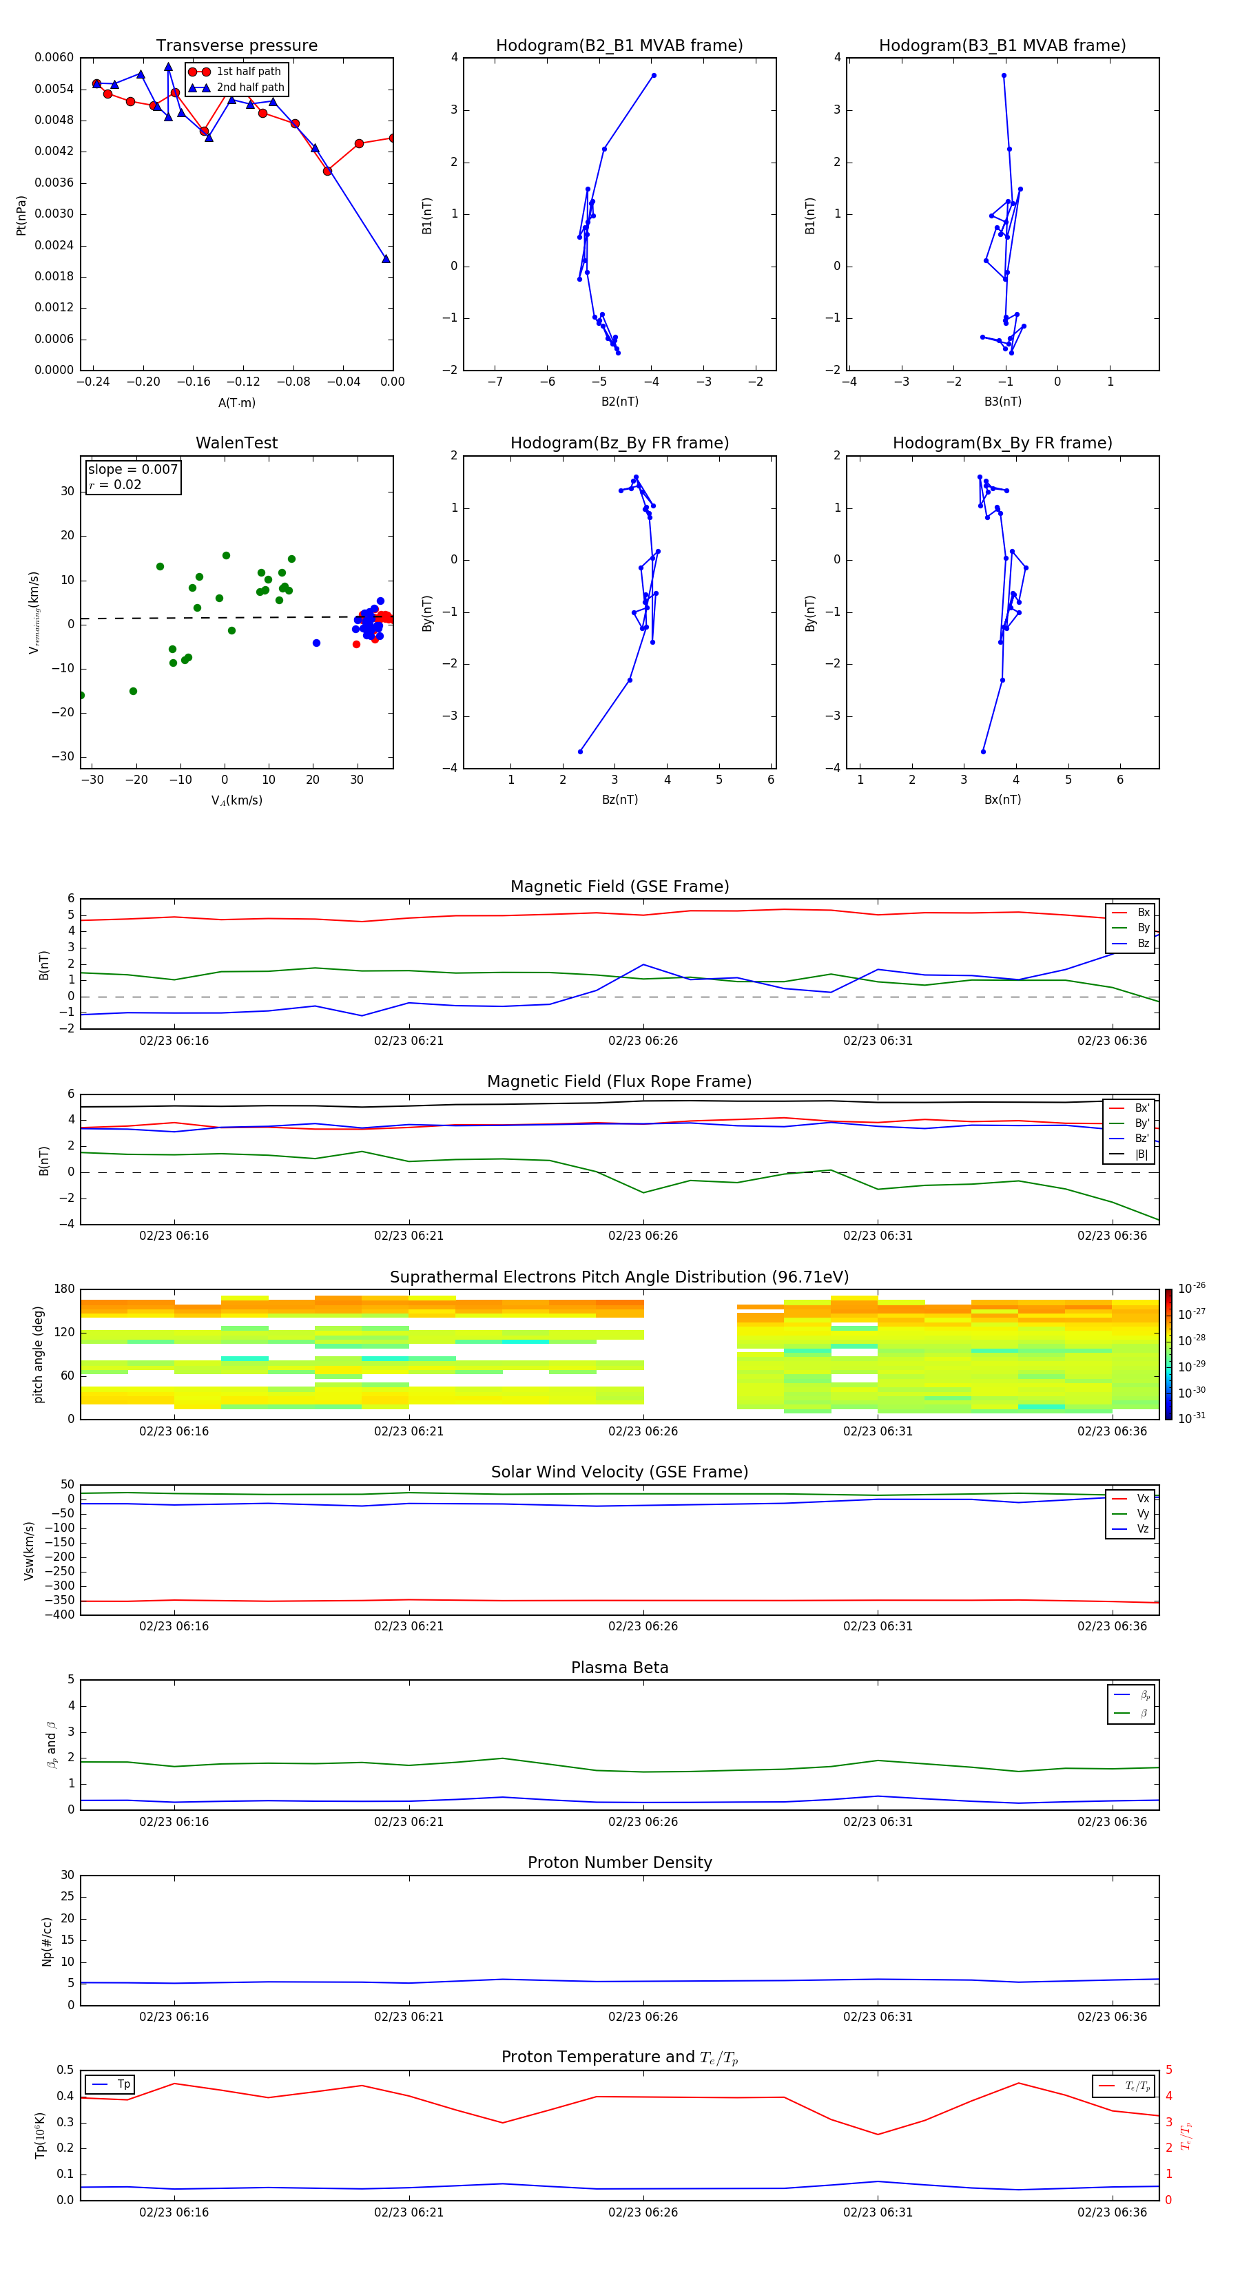Click the 'A(T·m)' x-axis label
The image size is (1240, 2273).
click(x=236, y=403)
